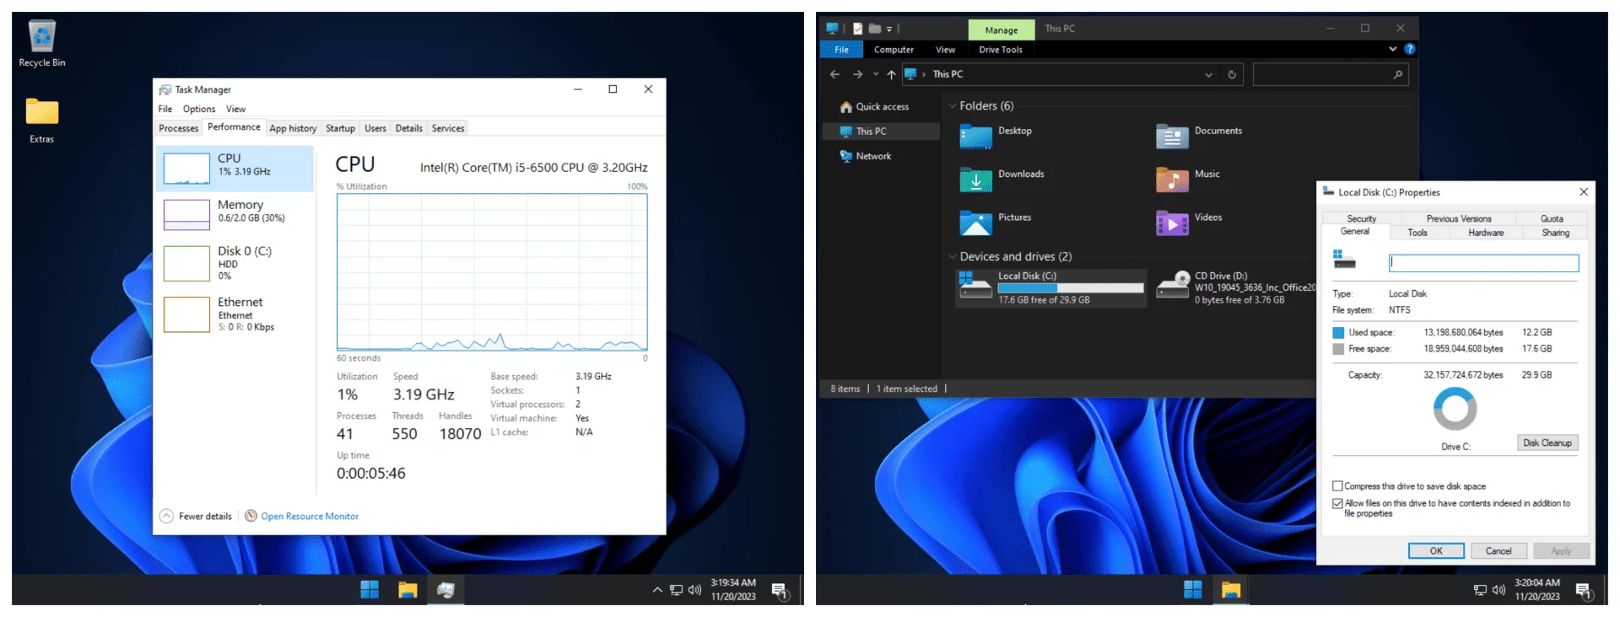Select the Music folder icon
Screen dimensions: 1620x617
(x=1172, y=179)
